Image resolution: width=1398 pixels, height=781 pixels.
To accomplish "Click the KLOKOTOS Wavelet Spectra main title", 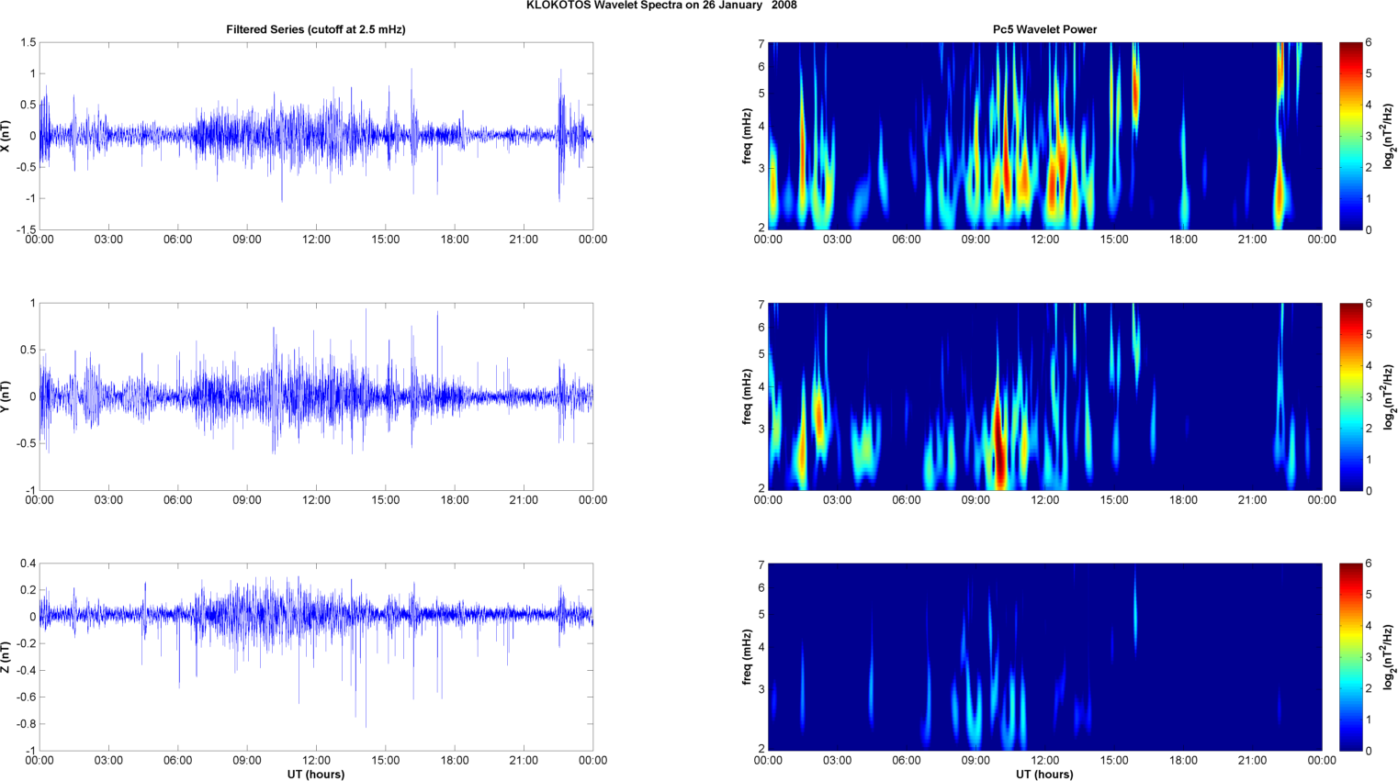I will point(661,6).
